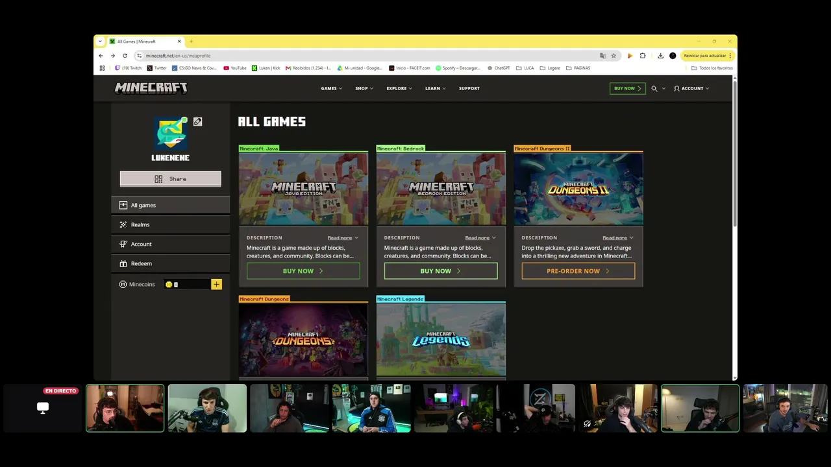
Task: Go back with the browser back arrow
Action: pos(101,56)
